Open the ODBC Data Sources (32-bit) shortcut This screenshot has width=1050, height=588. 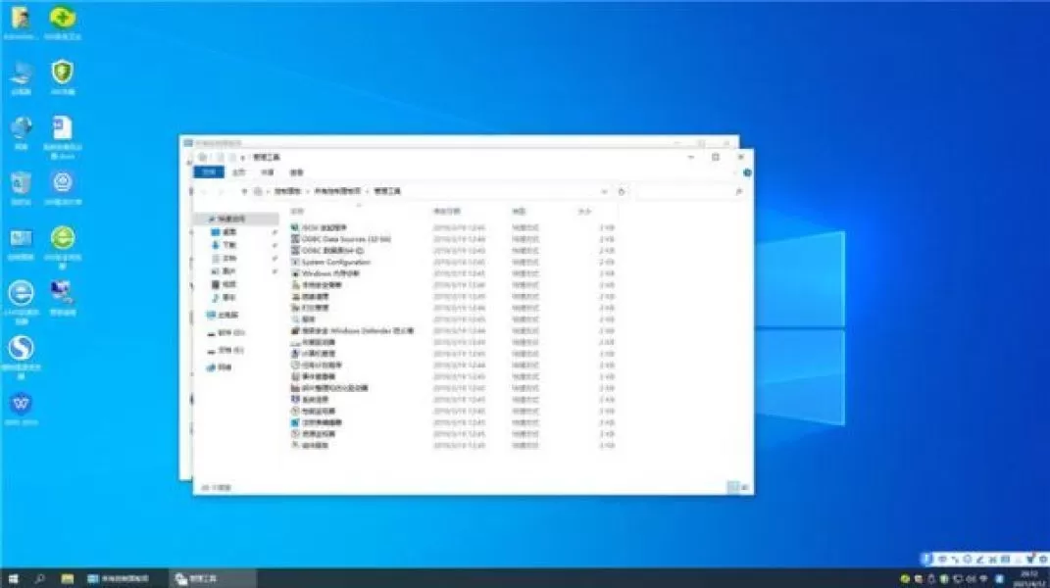point(345,239)
